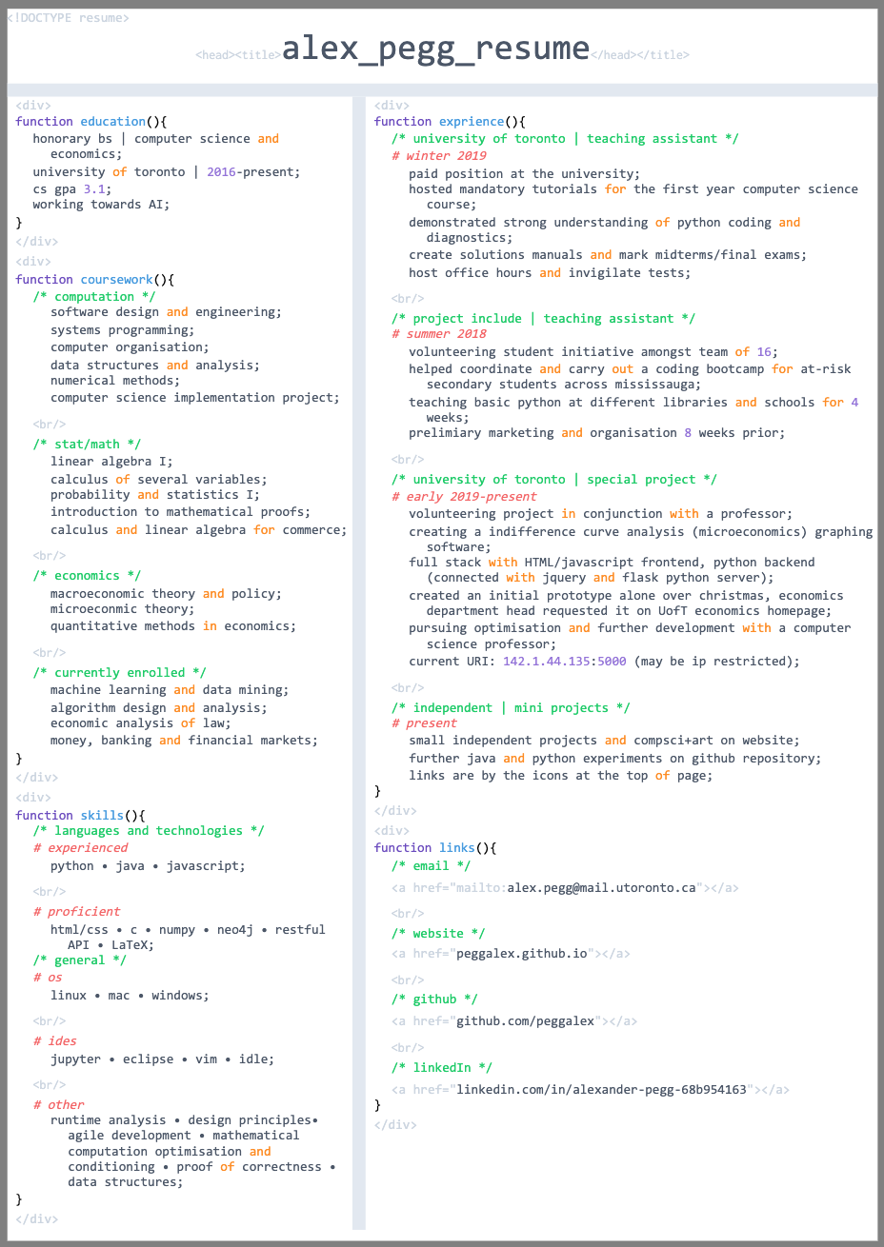Click the alex.pegg@mail.utoronto.ca email link
This screenshot has height=1247, width=884.
pyautogui.click(x=601, y=888)
